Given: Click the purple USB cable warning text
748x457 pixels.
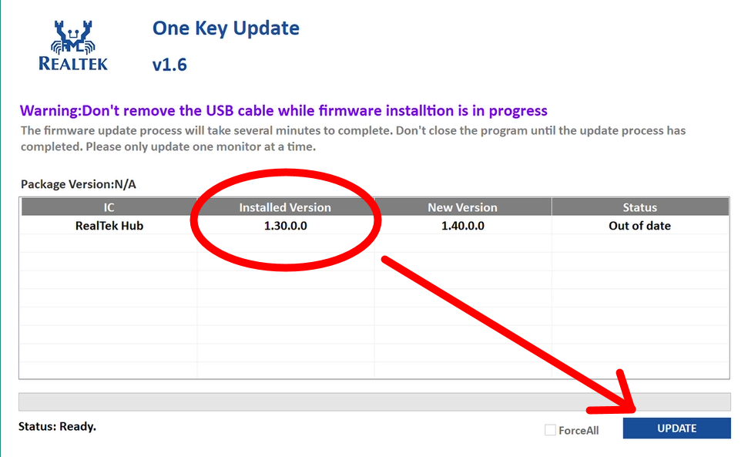Looking at the screenshot, I should (283, 111).
